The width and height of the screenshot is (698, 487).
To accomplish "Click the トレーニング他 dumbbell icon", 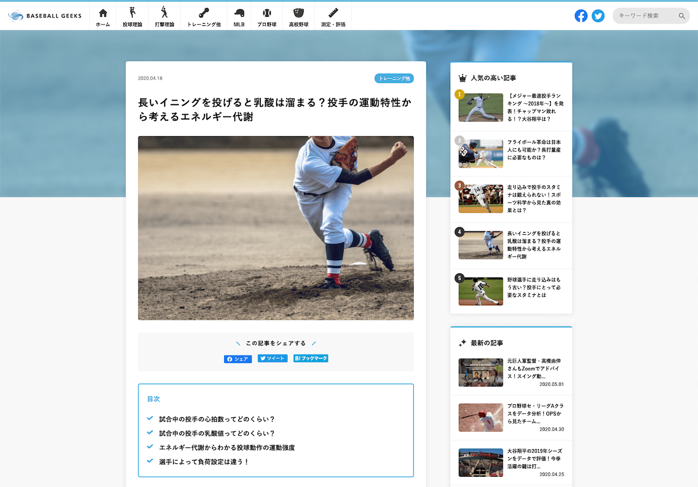I will tap(203, 13).
